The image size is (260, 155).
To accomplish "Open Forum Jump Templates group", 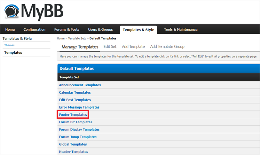I will tap(78, 137).
